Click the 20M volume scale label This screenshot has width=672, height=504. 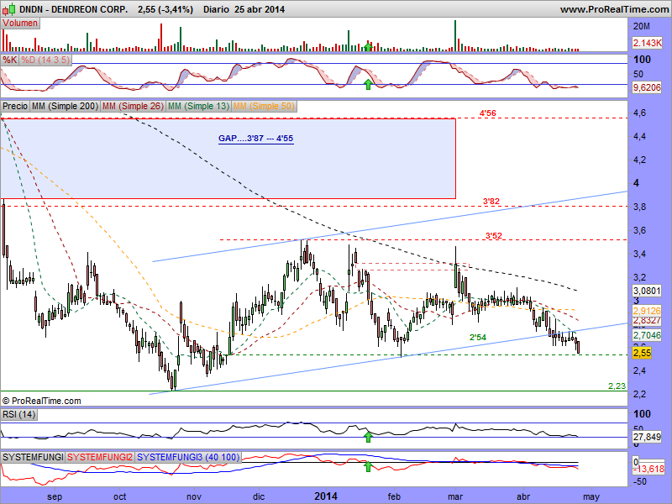tap(642, 26)
